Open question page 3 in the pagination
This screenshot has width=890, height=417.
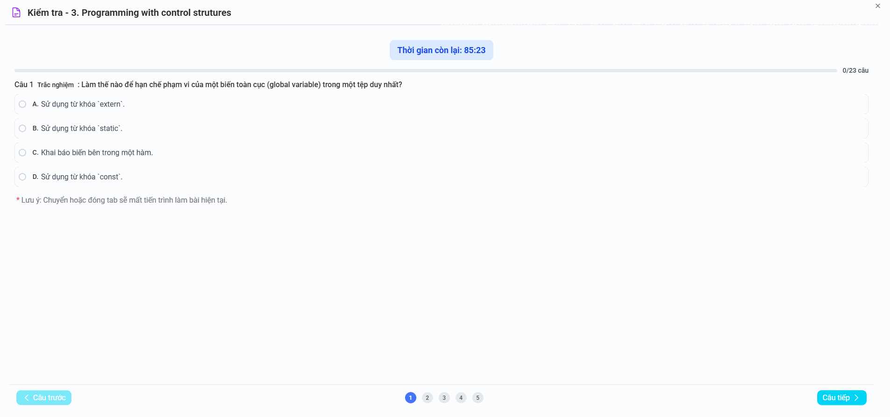(444, 398)
